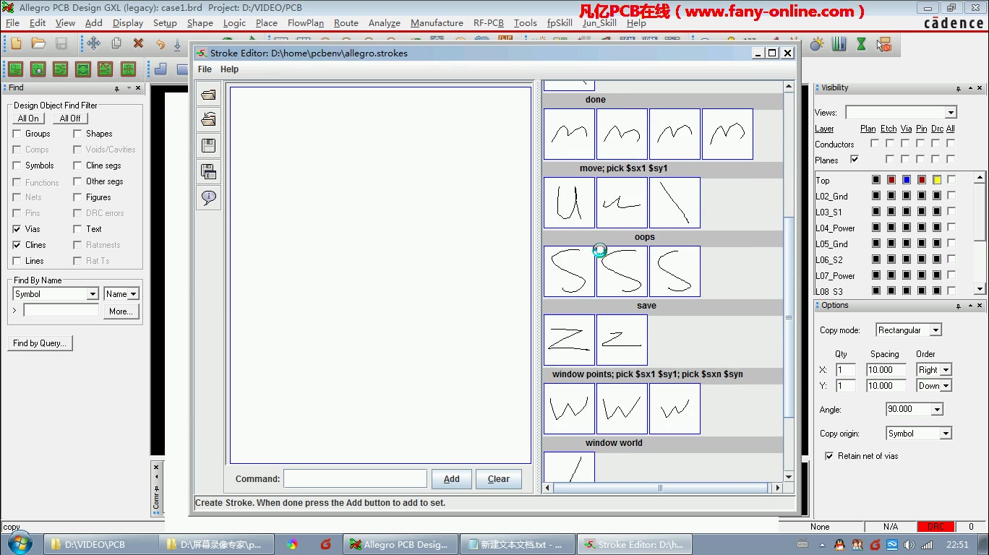Click the Top layer yellow Drc color swatch
The height and width of the screenshot is (555, 989).
coord(937,180)
